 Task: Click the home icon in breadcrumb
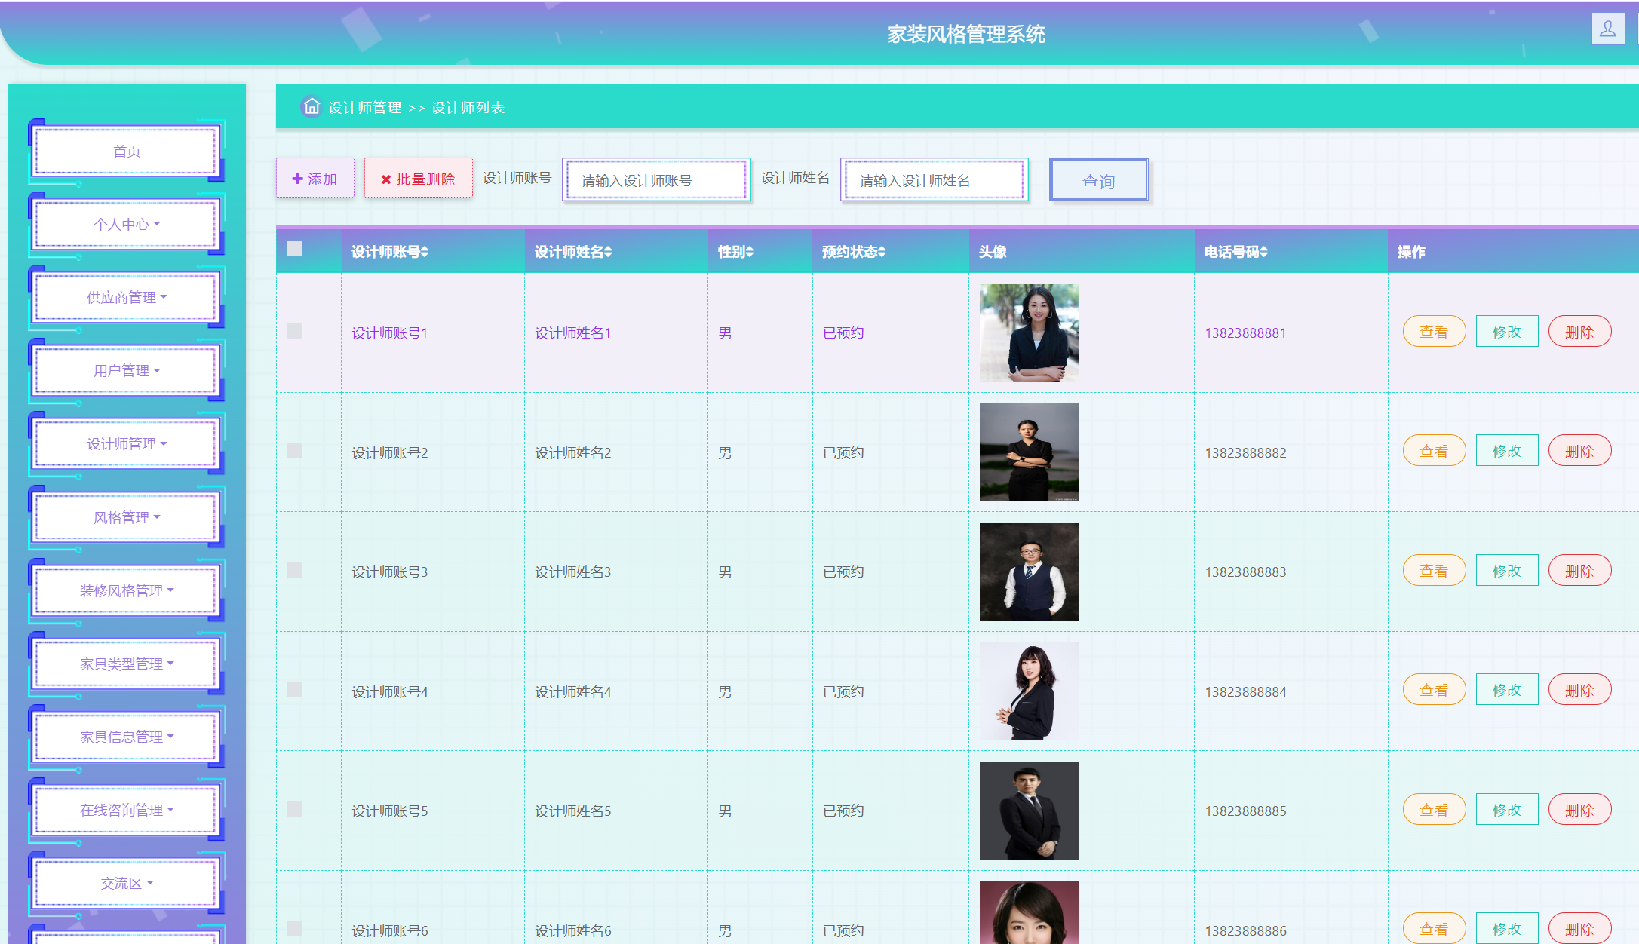tap(312, 106)
